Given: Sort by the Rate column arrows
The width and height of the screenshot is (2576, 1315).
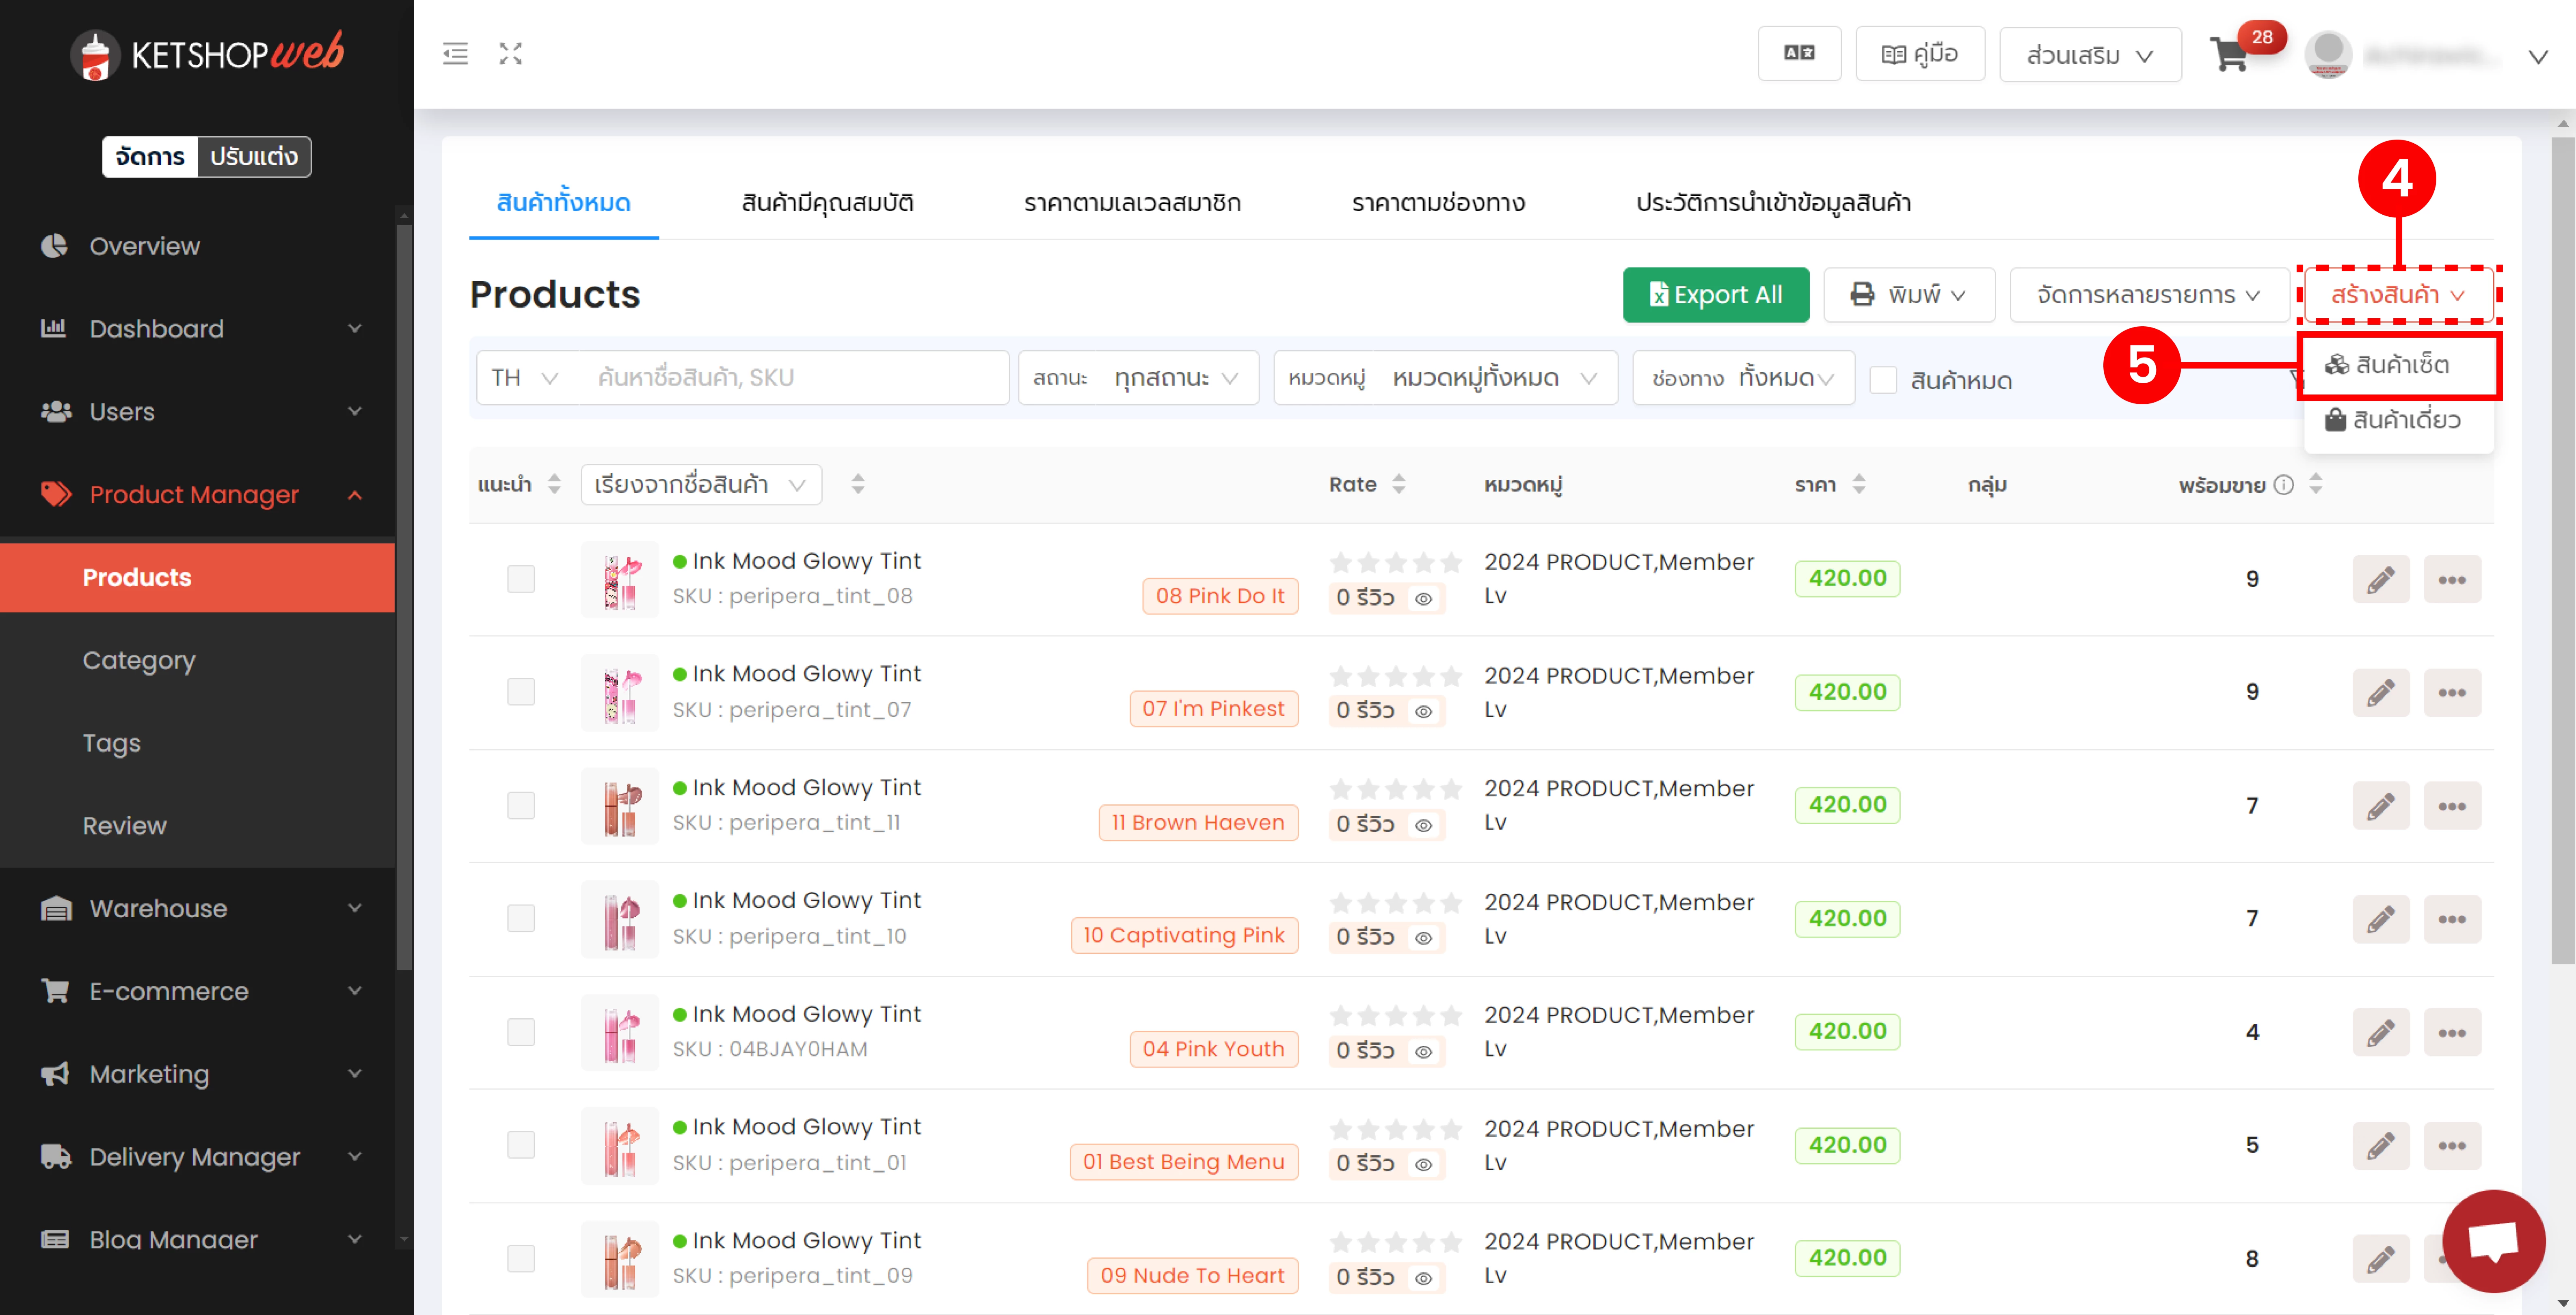Looking at the screenshot, I should click(x=1399, y=485).
